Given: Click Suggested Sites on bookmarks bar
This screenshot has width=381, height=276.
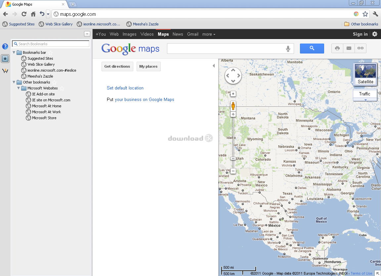Looking at the screenshot, I should click(19, 24).
